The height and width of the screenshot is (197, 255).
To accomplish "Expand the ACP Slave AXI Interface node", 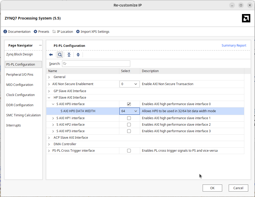I will [x=49, y=138].
